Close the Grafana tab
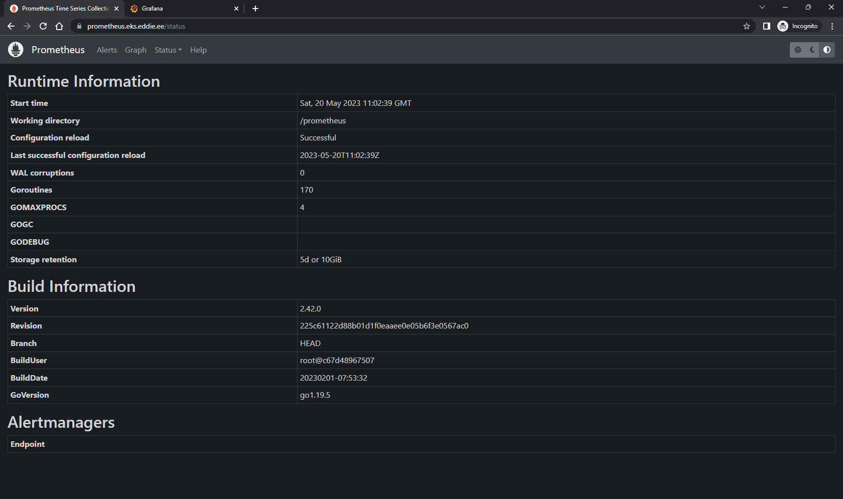Viewport: 843px width, 499px height. coord(236,9)
